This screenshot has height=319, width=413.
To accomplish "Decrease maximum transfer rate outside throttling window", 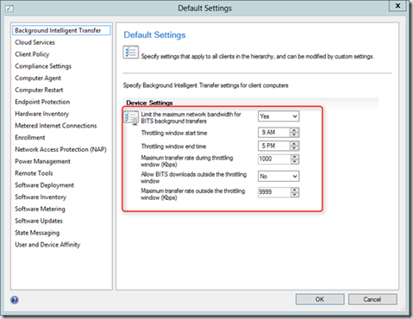I will (x=294, y=195).
